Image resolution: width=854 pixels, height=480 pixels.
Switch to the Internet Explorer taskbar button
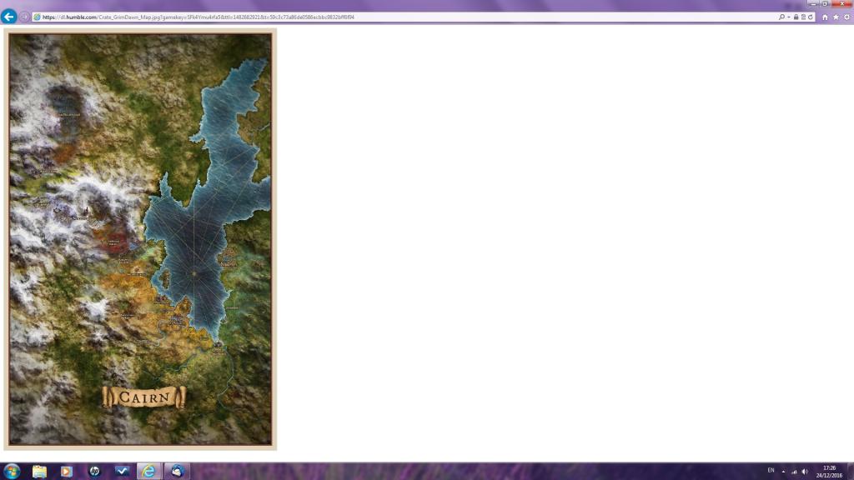click(x=148, y=472)
